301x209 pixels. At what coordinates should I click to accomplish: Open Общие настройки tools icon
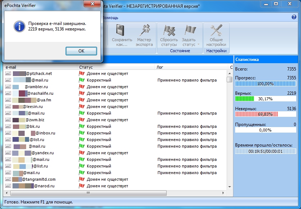point(216,30)
